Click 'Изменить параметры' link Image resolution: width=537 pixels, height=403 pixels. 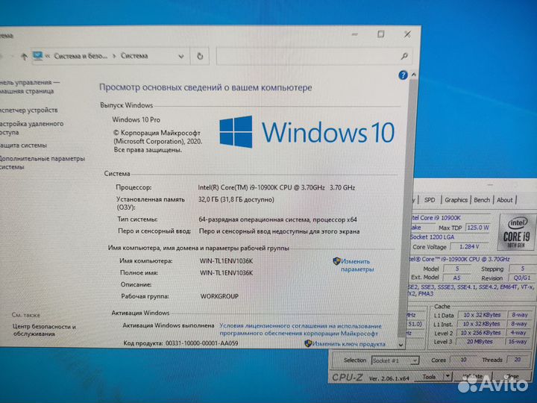[357, 265]
